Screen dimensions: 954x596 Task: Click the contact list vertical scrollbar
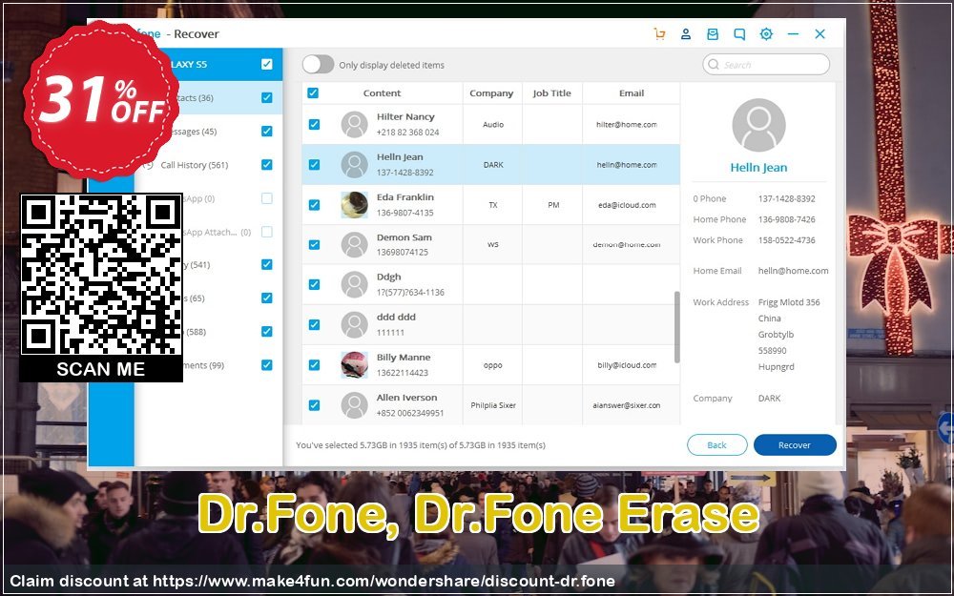coord(676,327)
